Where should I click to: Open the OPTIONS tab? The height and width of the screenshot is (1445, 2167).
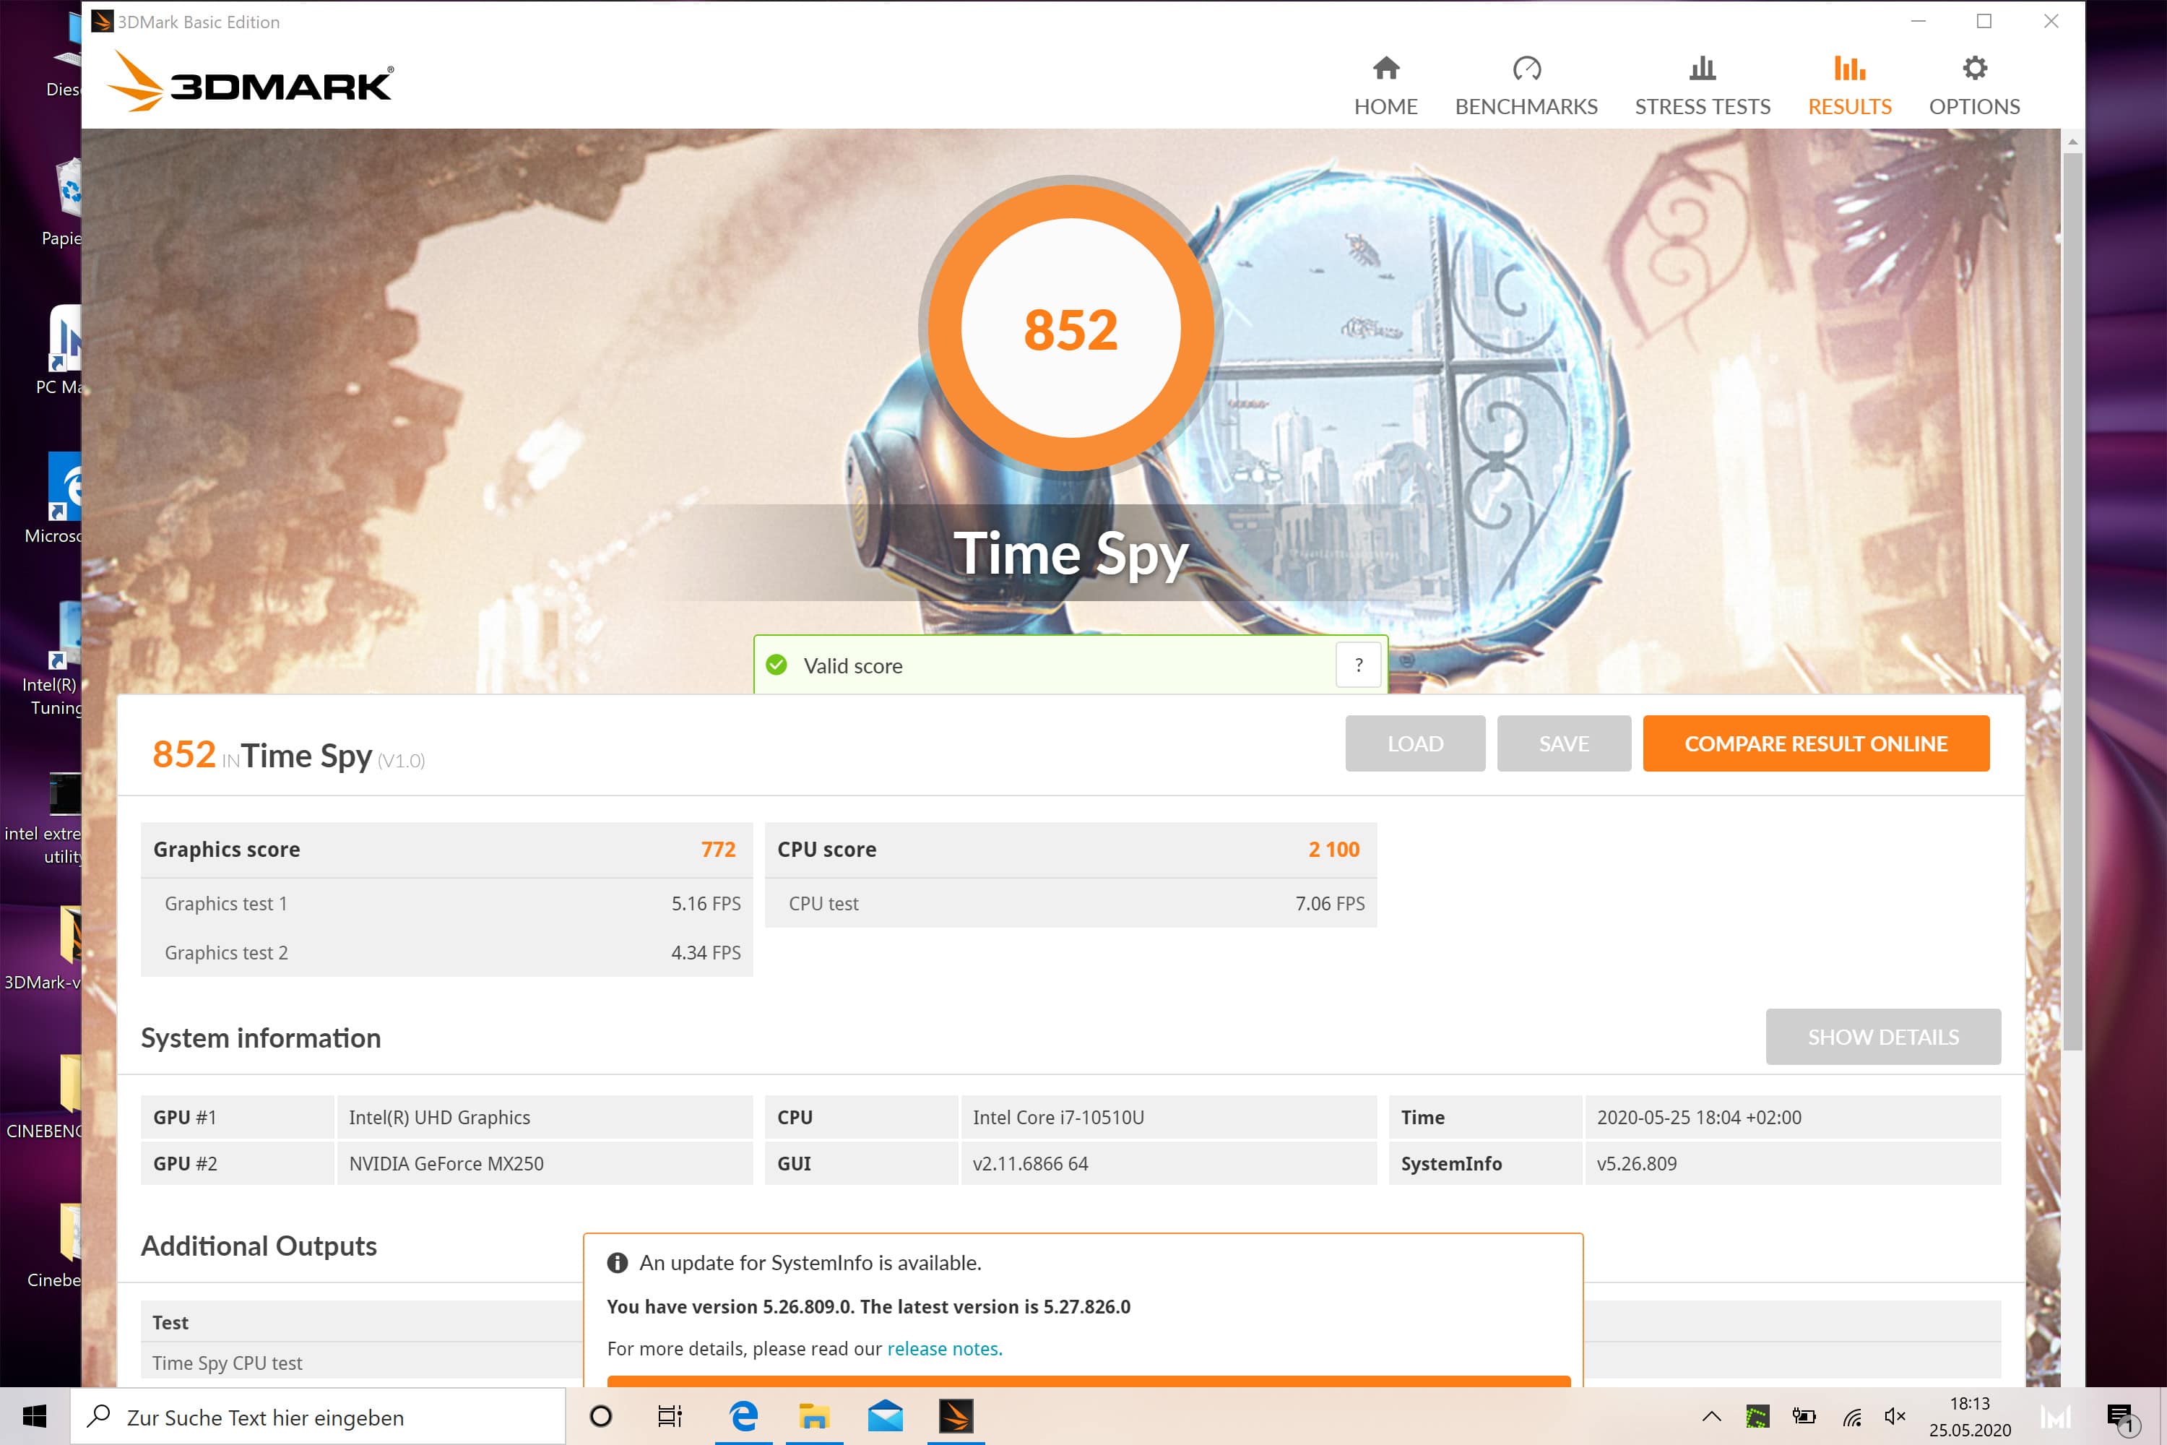(x=1973, y=86)
